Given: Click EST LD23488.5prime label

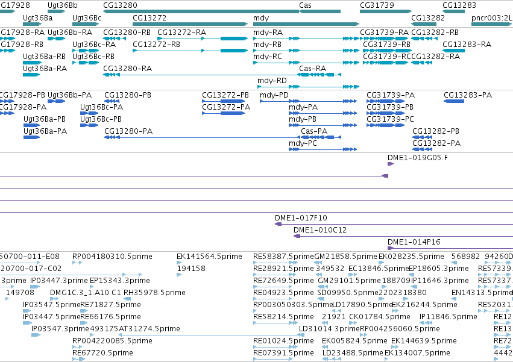Looking at the screenshot, I should 353,353.
